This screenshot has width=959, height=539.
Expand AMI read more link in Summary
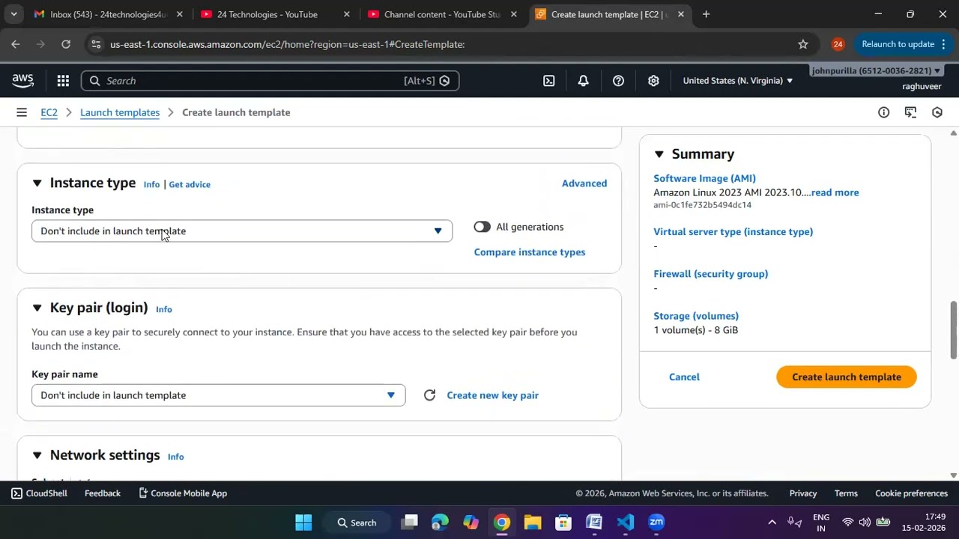[835, 192]
